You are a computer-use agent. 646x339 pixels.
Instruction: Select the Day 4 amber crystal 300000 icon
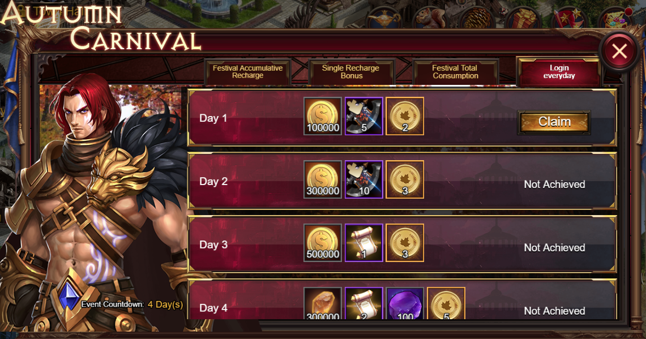coord(323,303)
